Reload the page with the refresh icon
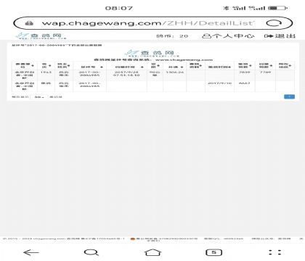Image resolution: width=305 pixels, height=261 pixels. point(274,23)
